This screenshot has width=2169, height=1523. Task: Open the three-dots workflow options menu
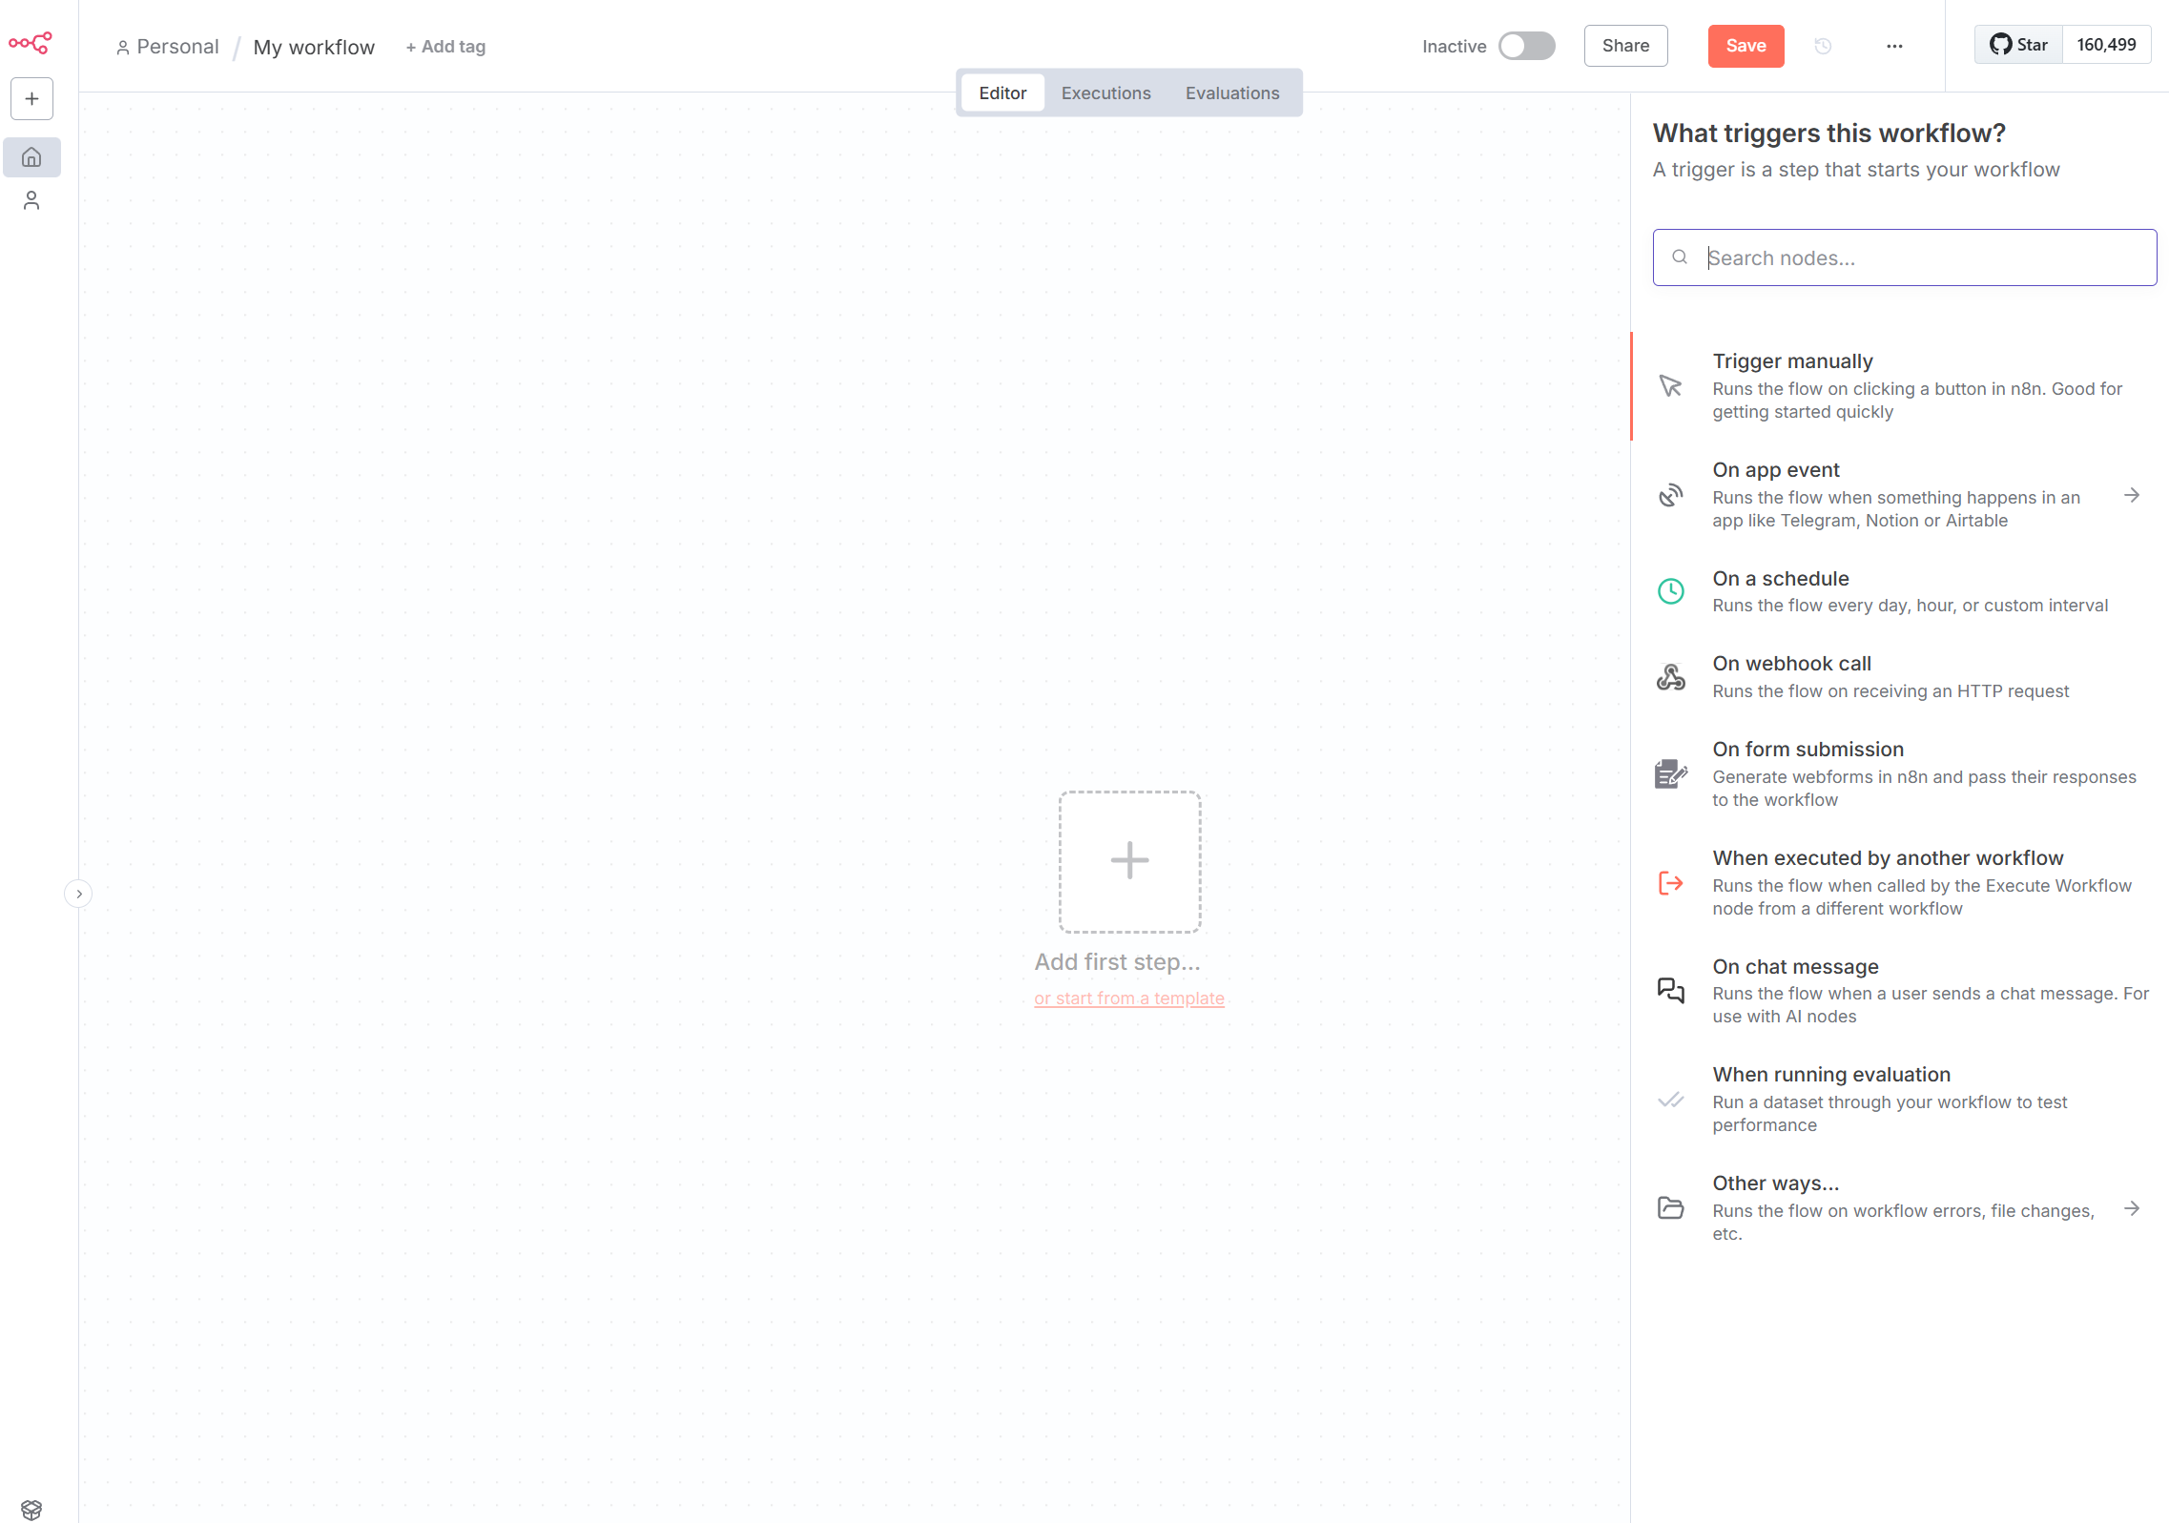[x=1894, y=46]
